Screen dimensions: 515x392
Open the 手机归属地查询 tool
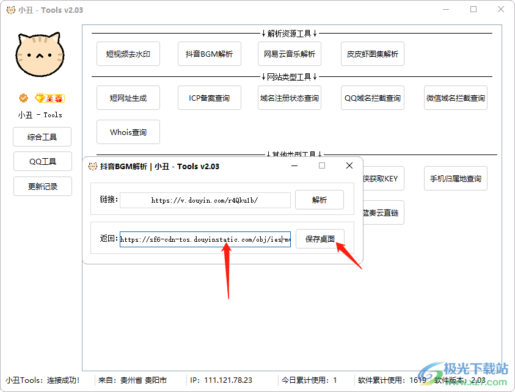click(x=456, y=178)
